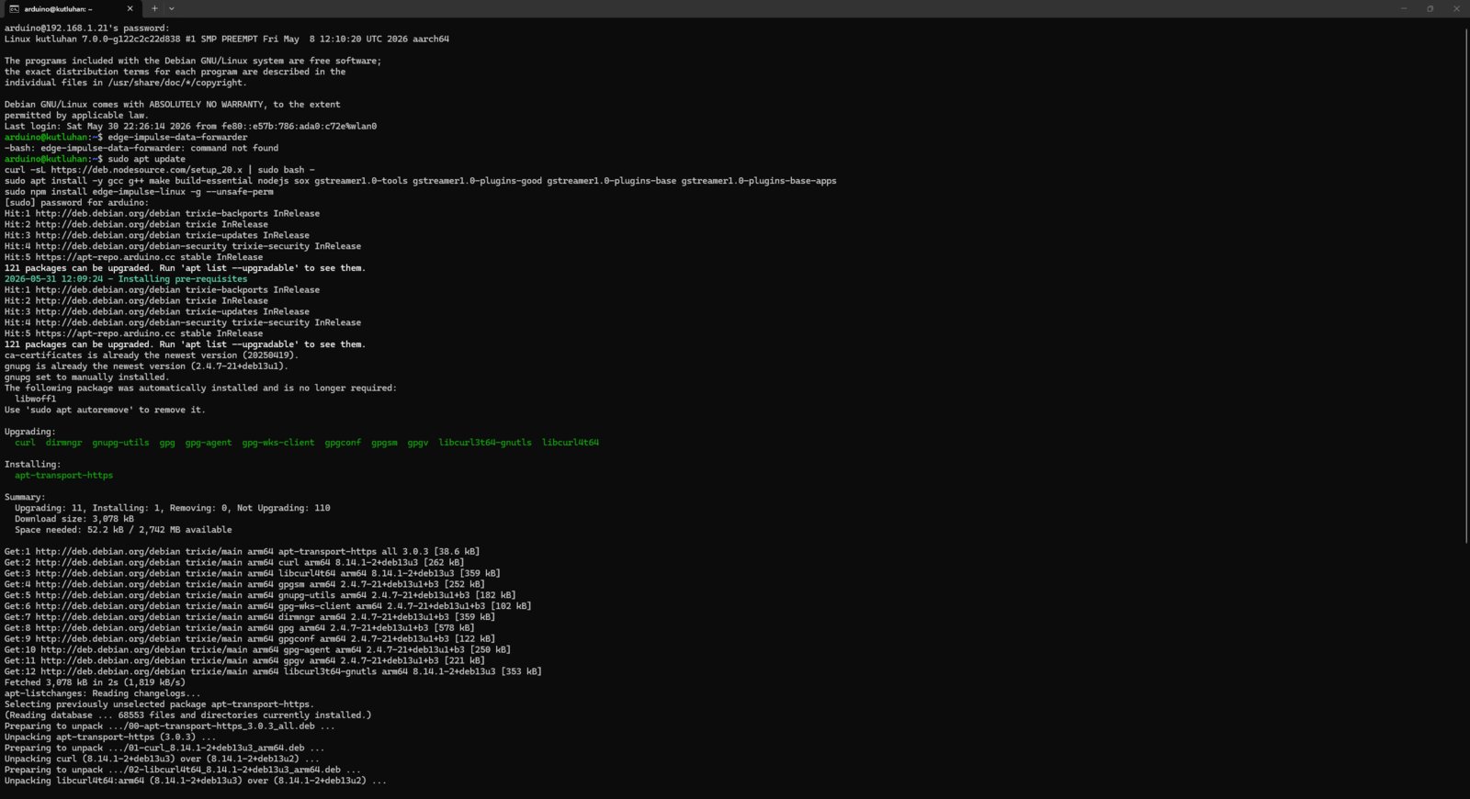1470x799 pixels.
Task: Click the green "Installing pre-requisites" timestamp line
Action: 125,279
